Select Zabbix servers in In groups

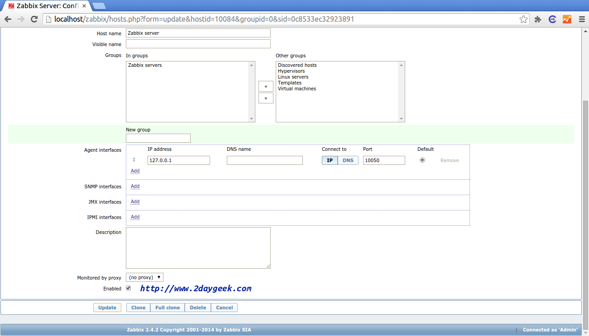click(x=145, y=65)
